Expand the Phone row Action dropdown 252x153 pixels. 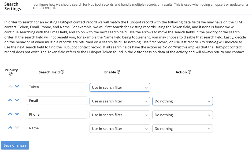tap(182, 115)
